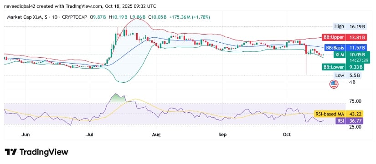Click the US flag event icon
The image size is (376, 164).
click(334, 84)
